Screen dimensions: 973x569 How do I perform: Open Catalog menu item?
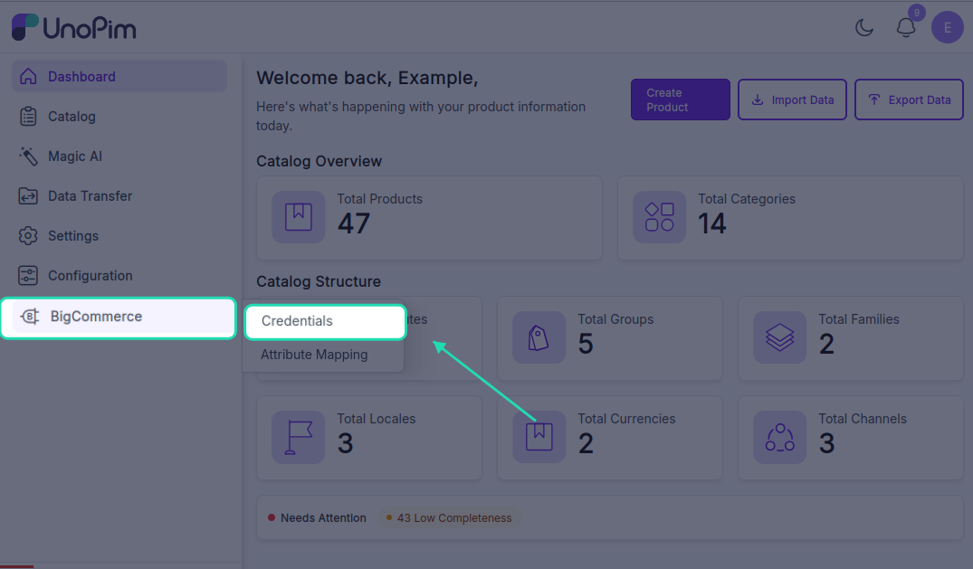point(119,116)
